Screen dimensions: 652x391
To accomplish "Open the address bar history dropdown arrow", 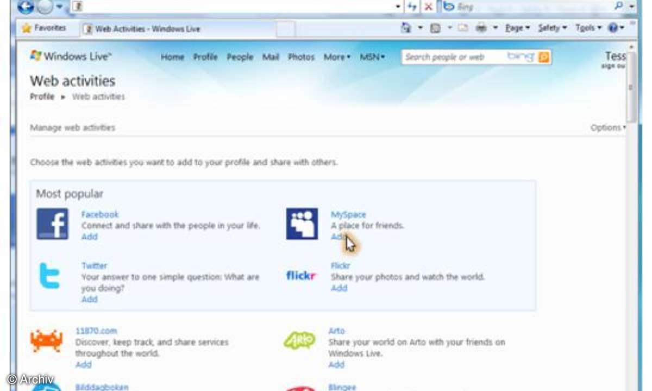I will (398, 7).
